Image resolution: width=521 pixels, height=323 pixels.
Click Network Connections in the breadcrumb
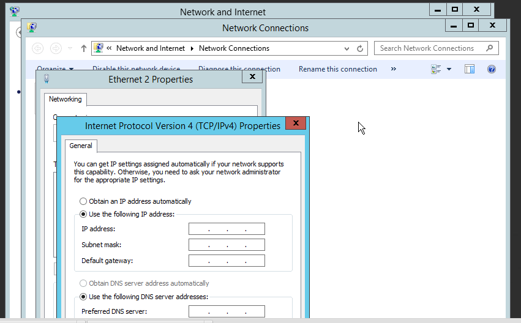click(x=234, y=48)
